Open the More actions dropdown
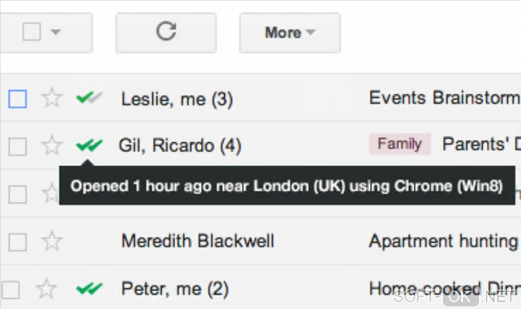The width and height of the screenshot is (521, 309). pos(290,33)
